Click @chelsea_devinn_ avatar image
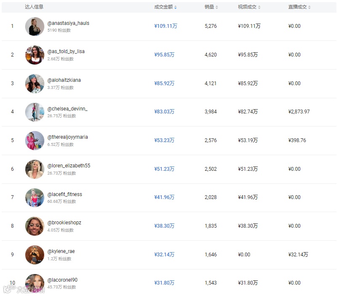 tap(35, 112)
